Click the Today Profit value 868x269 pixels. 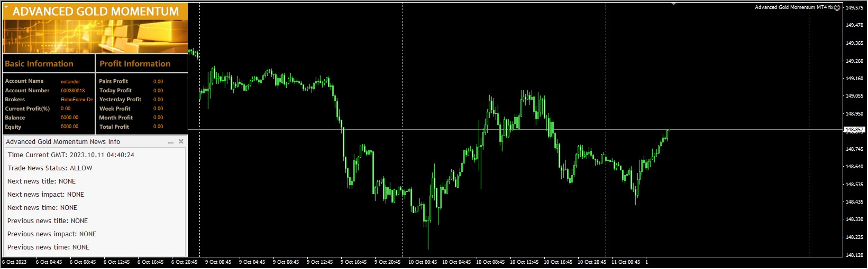coord(158,91)
